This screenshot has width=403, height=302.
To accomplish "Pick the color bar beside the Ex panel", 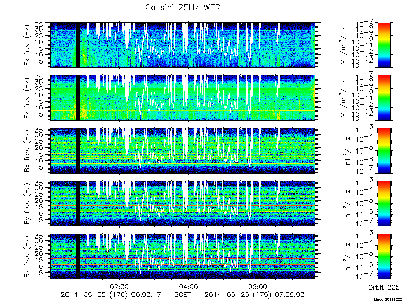I will click(x=384, y=45).
